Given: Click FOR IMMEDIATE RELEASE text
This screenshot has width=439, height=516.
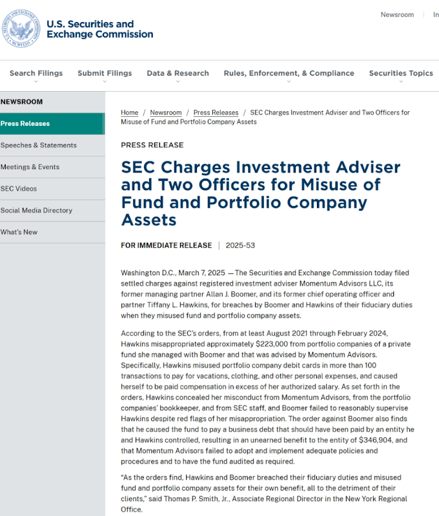Looking at the screenshot, I should [166, 245].
